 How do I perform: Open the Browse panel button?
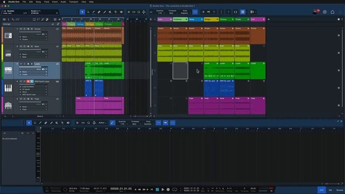340,190
